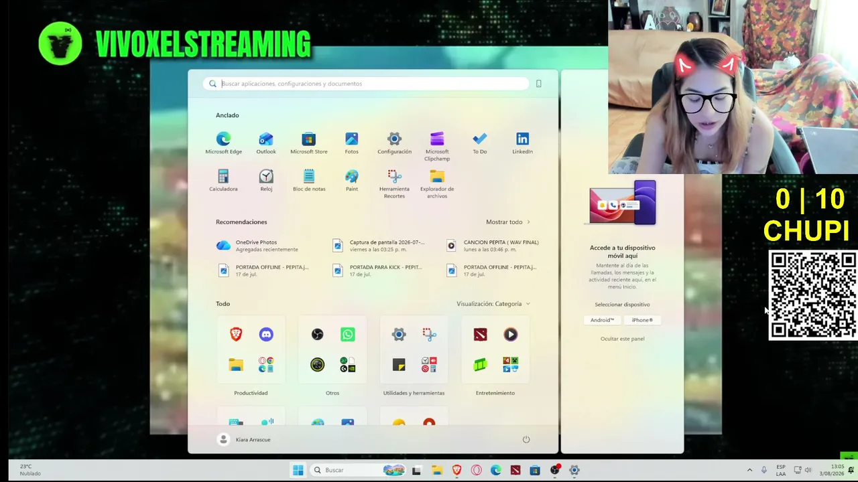
Task: Open volume control in system tray
Action: pyautogui.click(x=808, y=470)
